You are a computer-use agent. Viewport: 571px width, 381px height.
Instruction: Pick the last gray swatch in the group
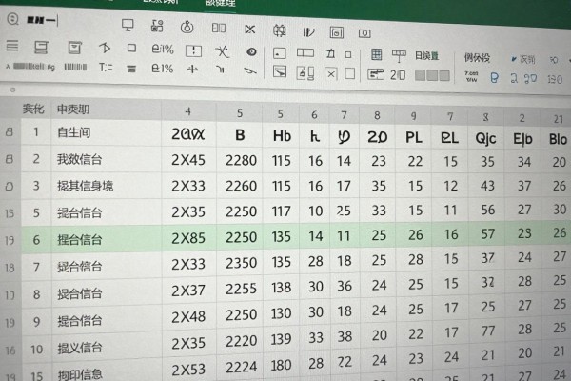click(444, 76)
